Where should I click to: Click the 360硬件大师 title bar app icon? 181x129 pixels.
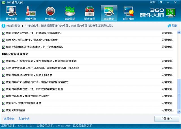[x=3, y=3]
